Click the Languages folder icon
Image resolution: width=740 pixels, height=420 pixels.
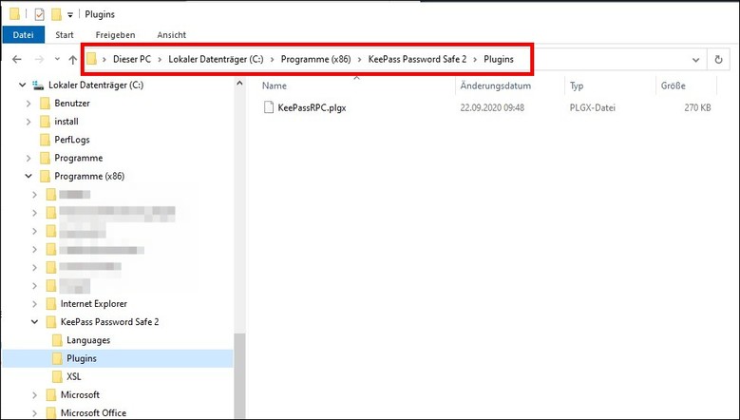pyautogui.click(x=57, y=340)
